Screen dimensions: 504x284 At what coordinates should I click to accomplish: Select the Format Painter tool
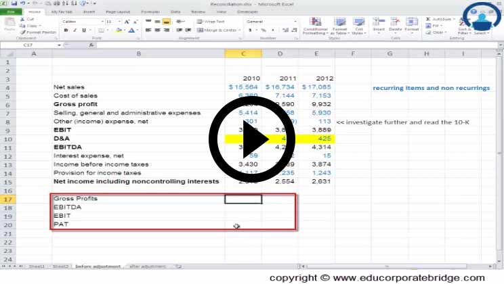[x=38, y=32]
